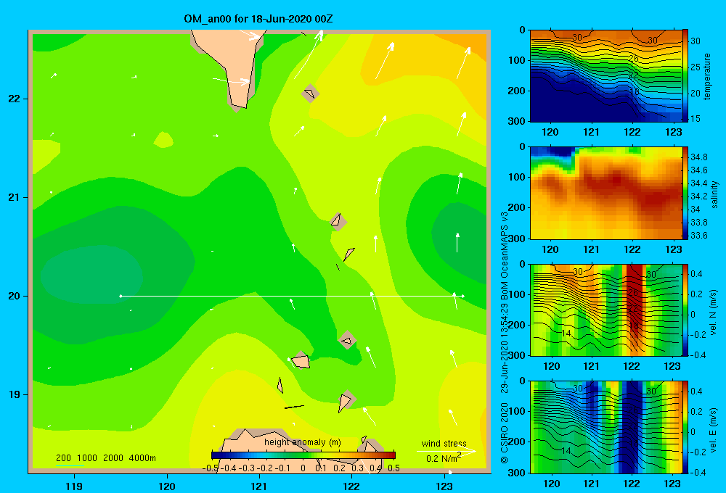The height and width of the screenshot is (493, 726).
Task: Click the 33.6 value on salinity colorbar
Action: tap(699, 236)
